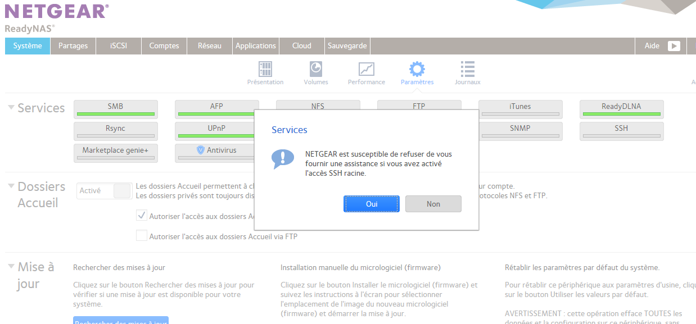Switch the Dossiers Accueil Activé toggle

104,191
